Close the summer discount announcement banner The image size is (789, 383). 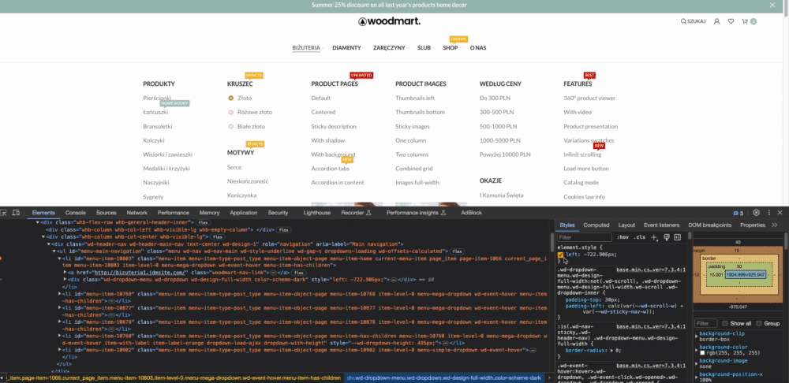click(x=772, y=5)
